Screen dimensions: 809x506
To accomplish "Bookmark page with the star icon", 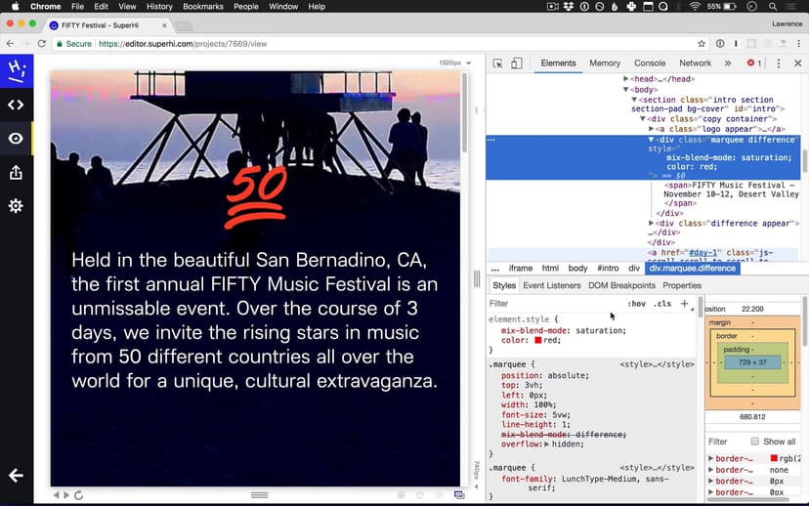I will pyautogui.click(x=702, y=44).
